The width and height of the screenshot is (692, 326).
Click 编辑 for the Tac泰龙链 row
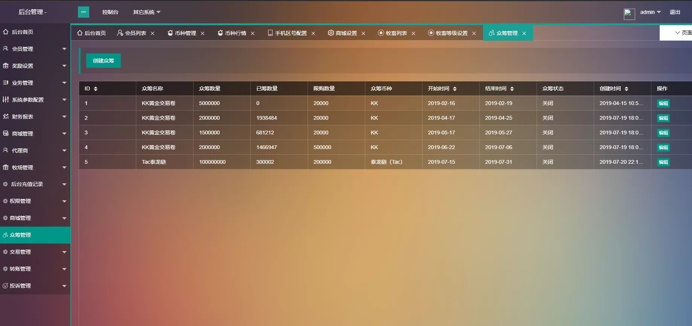click(x=663, y=162)
